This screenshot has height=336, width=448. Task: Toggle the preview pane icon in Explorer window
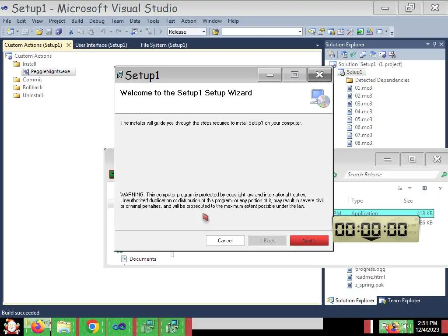pyautogui.click(x=424, y=188)
